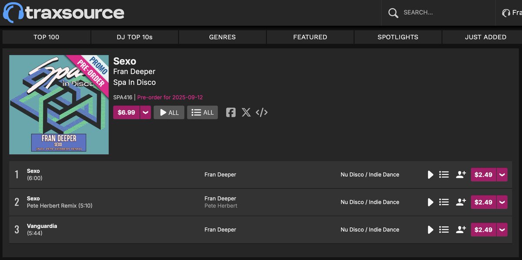Expand price dropdown for Vanguardia
The height and width of the screenshot is (260, 522).
(502, 230)
